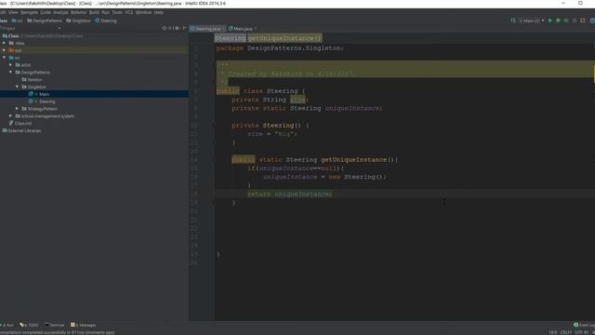
Task: Click the Terminal tool window icon
Action: 46,325
